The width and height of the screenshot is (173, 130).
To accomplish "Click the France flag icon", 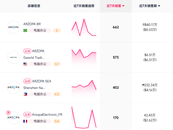I will pyautogui.click(x=25, y=121).
